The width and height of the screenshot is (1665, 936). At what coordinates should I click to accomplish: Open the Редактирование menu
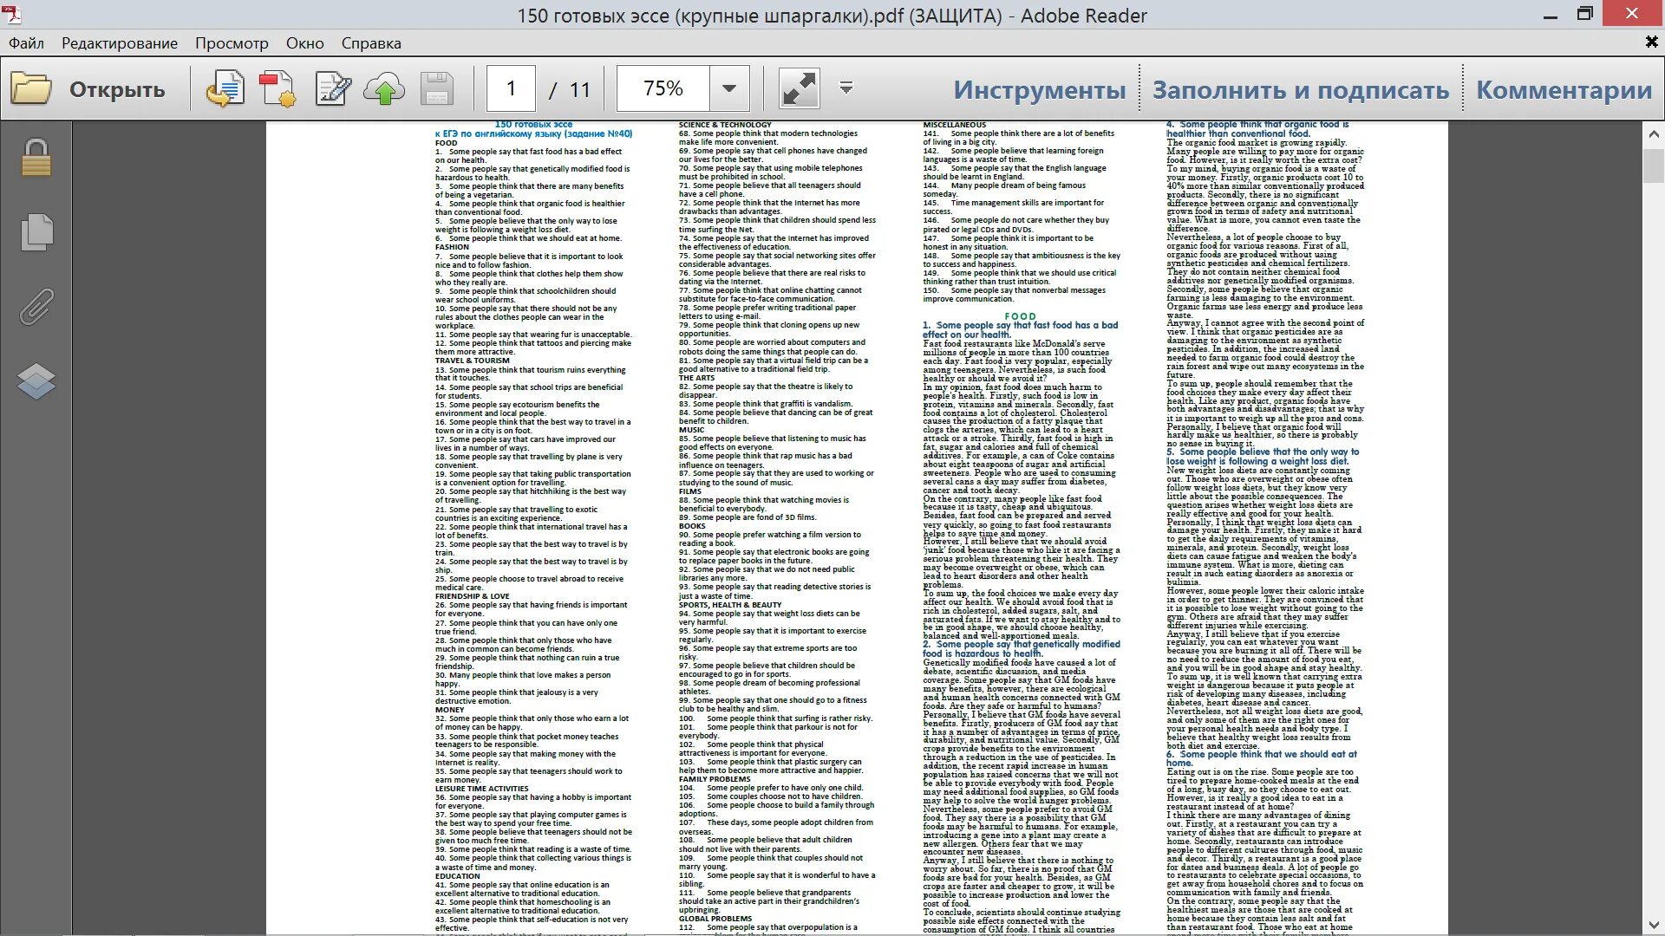[120, 42]
